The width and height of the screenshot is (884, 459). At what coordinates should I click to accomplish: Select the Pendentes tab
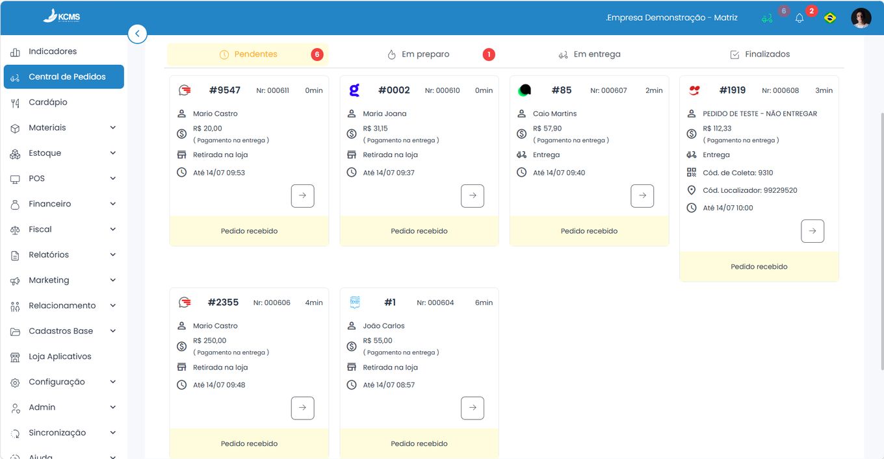coord(248,55)
